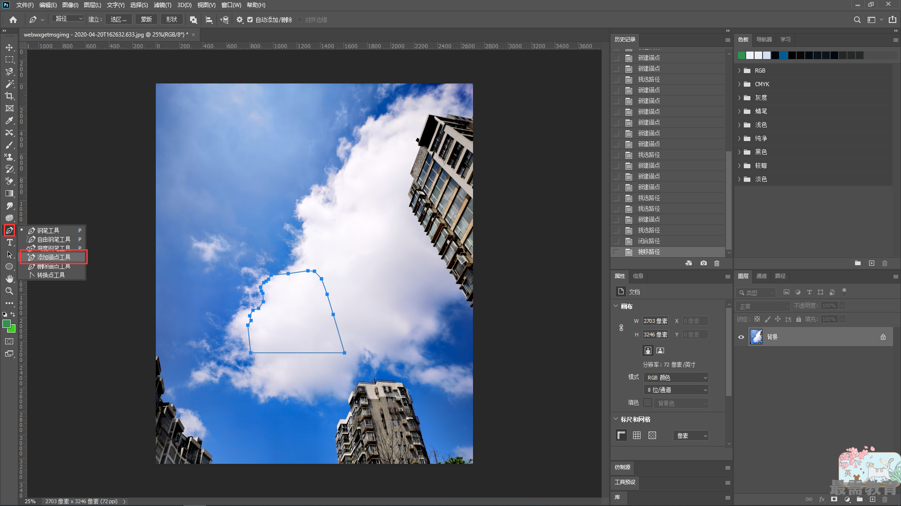Toggle visibility of the 背景 layer
Screen dimensions: 901x506
[x=741, y=337]
